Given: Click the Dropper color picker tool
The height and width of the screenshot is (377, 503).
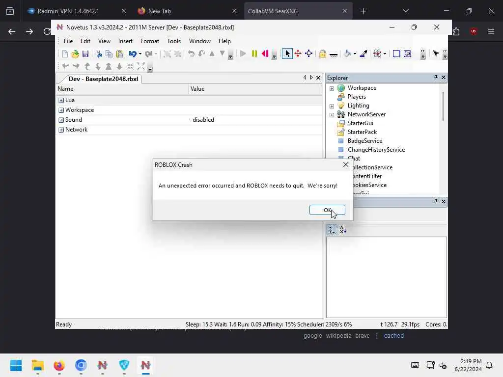Looking at the screenshot, I should (x=363, y=54).
